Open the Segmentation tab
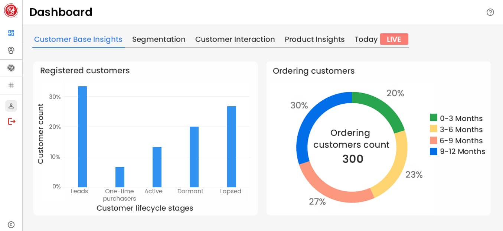The image size is (503, 231). (x=159, y=39)
